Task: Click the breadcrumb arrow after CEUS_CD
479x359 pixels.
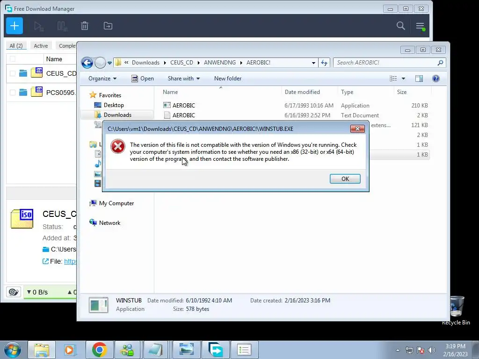Action: (x=198, y=63)
